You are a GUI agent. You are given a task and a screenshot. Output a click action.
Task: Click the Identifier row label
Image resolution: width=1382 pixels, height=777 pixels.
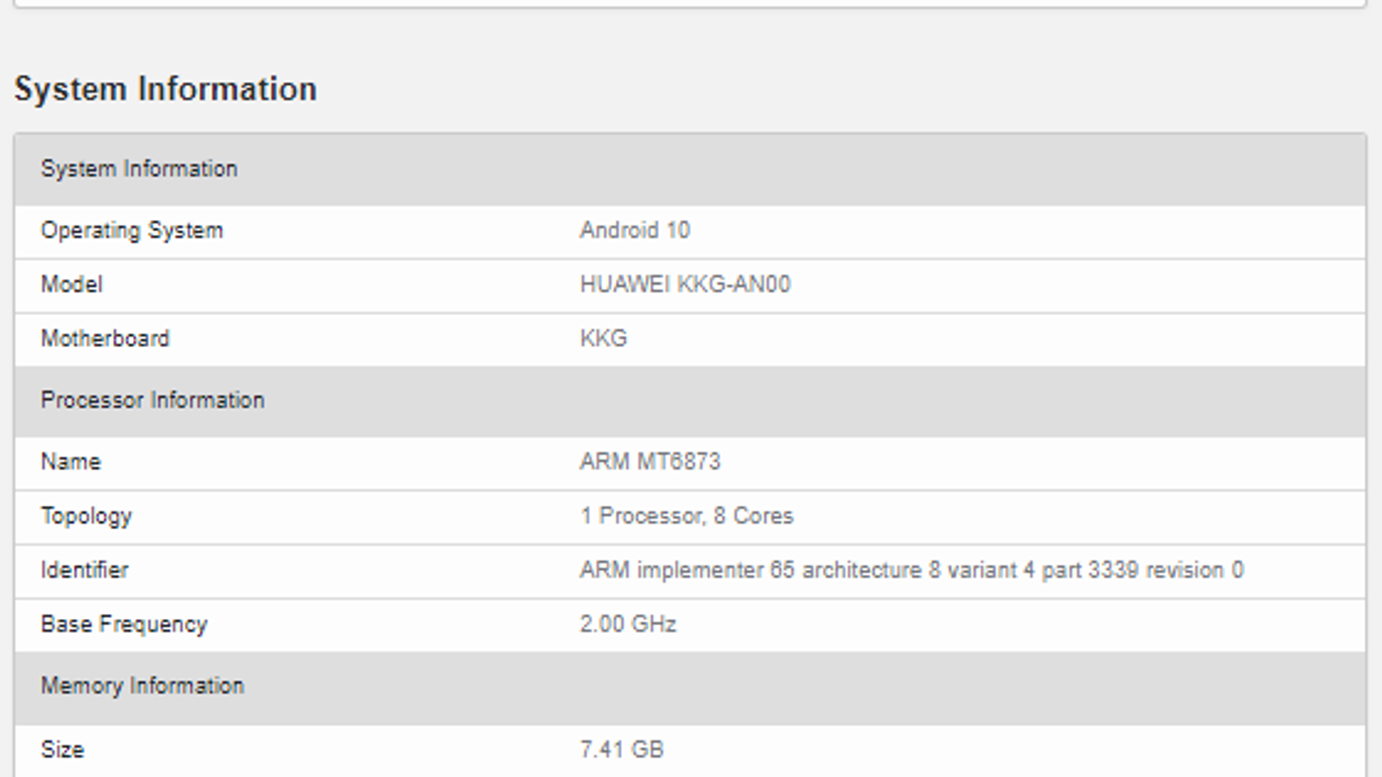tap(85, 570)
